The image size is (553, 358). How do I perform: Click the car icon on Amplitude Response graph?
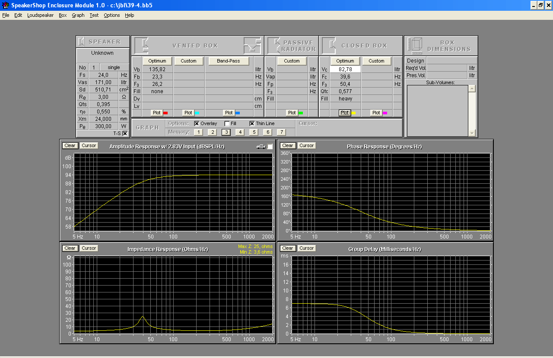[x=261, y=147]
